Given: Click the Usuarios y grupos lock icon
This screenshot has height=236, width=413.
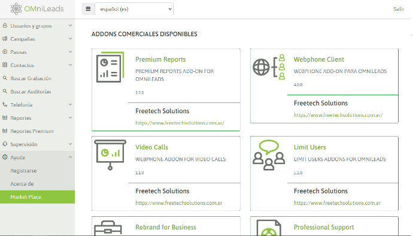Looking at the screenshot, I should coord(5,26).
